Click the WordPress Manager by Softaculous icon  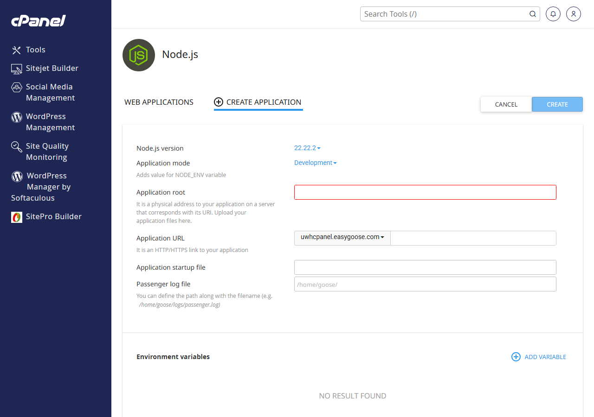17,176
